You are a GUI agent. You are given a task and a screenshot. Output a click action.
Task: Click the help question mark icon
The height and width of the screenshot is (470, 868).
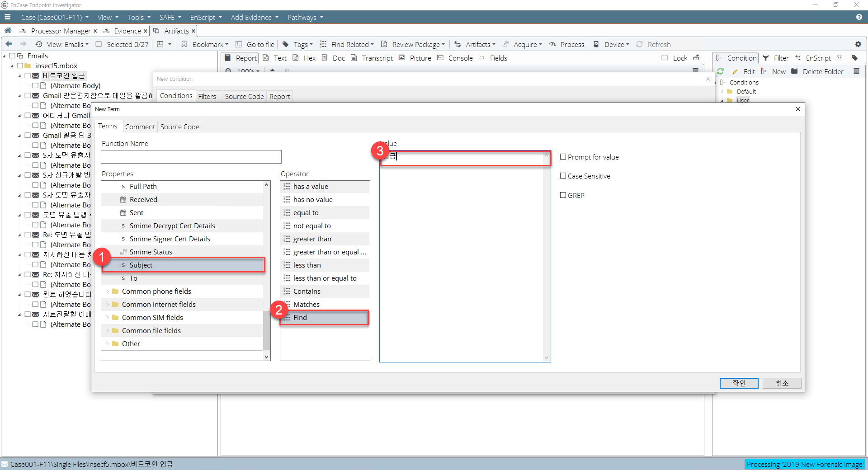[859, 17]
